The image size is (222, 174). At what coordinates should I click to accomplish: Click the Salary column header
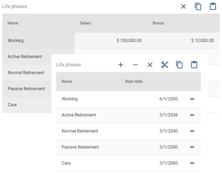[86, 23]
